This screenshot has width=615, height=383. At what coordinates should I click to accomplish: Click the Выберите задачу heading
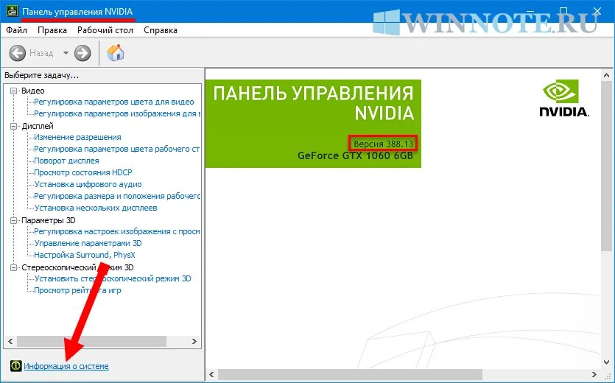tap(41, 75)
